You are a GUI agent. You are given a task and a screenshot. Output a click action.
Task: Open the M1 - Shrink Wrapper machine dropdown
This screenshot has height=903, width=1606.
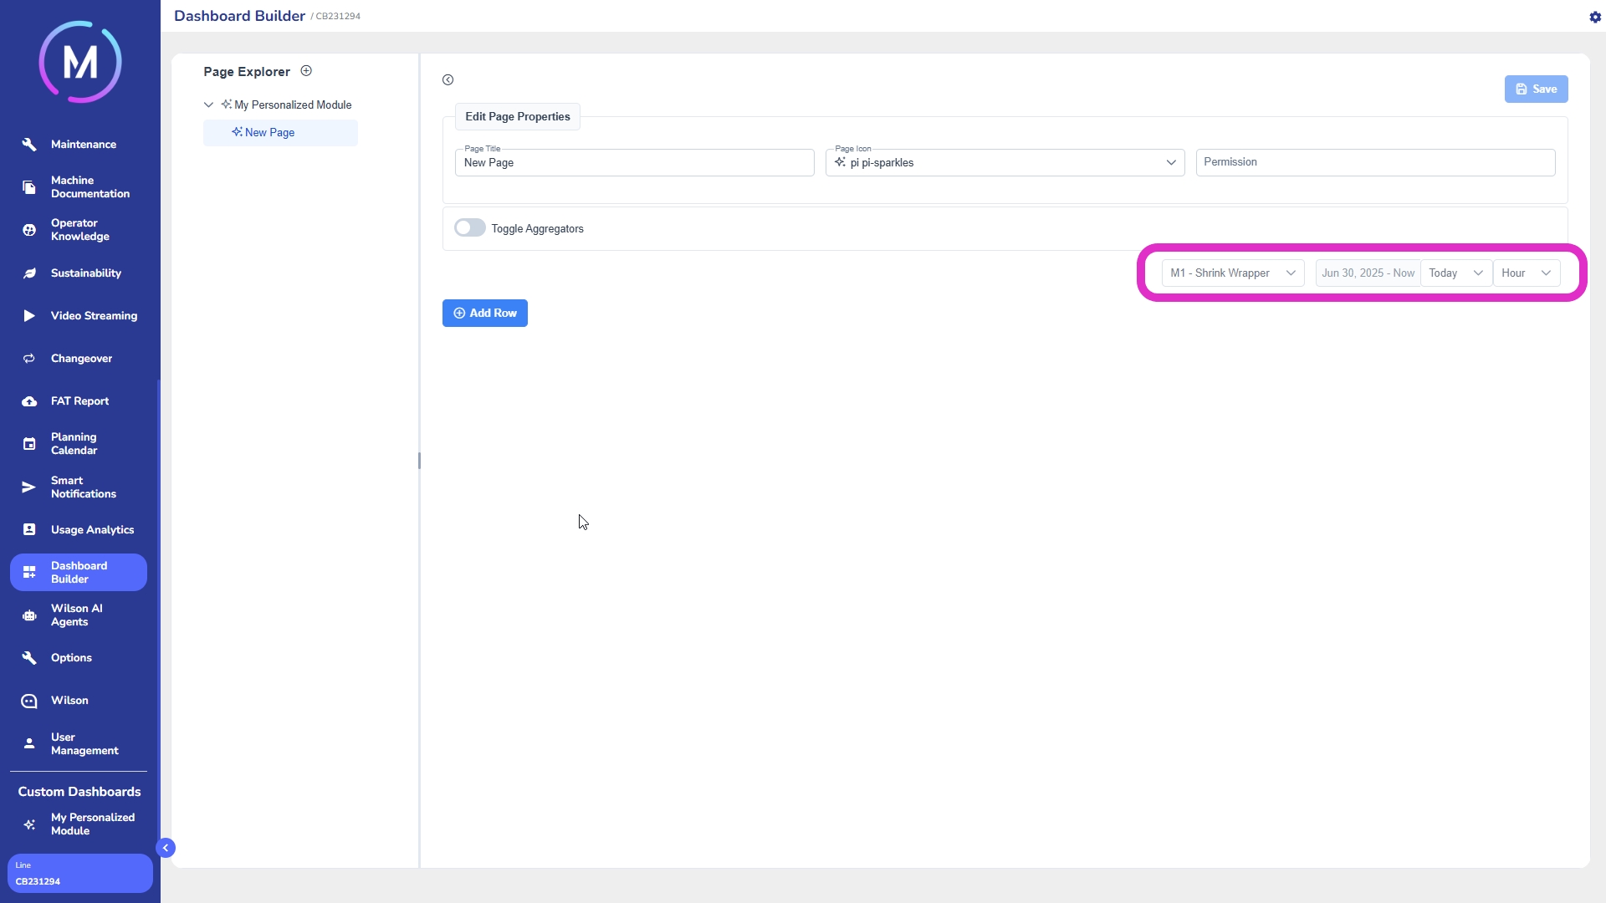pos(1232,273)
